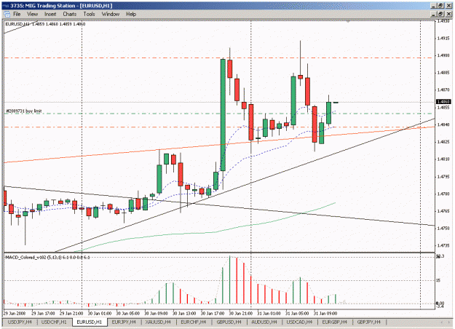This screenshot has width=455, height=329.
Task: Open the Tools menu
Action: pyautogui.click(x=89, y=14)
